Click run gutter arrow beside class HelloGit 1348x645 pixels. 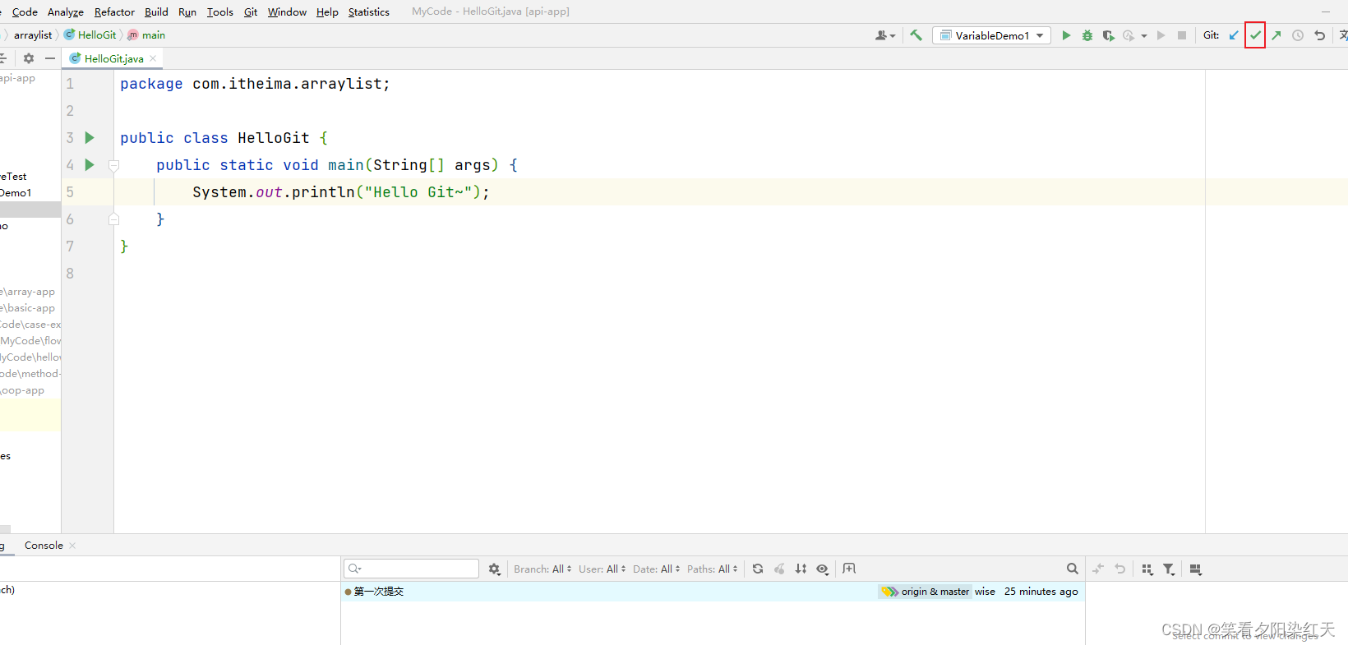(90, 137)
